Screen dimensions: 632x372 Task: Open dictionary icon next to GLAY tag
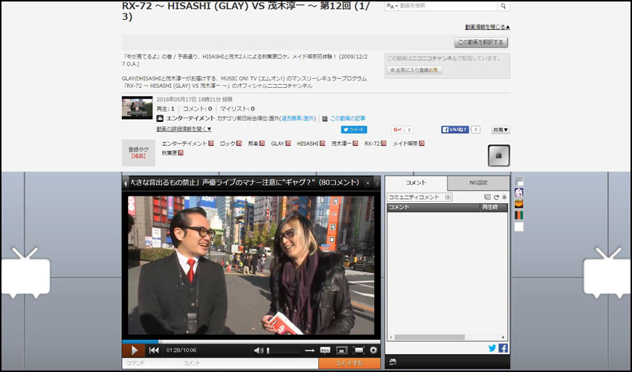(288, 144)
